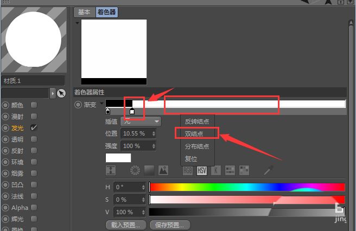The height and width of the screenshot is (231, 356).
Task: Enable the 颜色 channel checkbox
Action: point(34,105)
